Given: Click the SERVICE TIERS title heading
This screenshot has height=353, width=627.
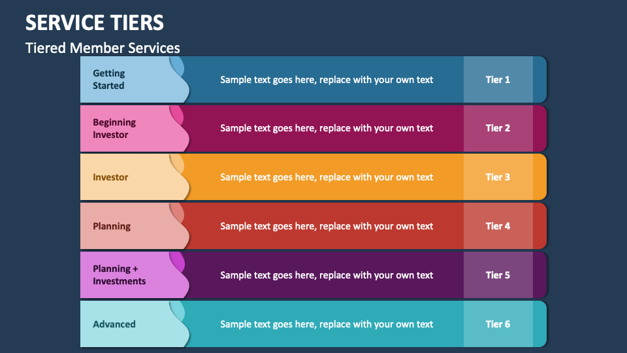Looking at the screenshot, I should pos(95,23).
